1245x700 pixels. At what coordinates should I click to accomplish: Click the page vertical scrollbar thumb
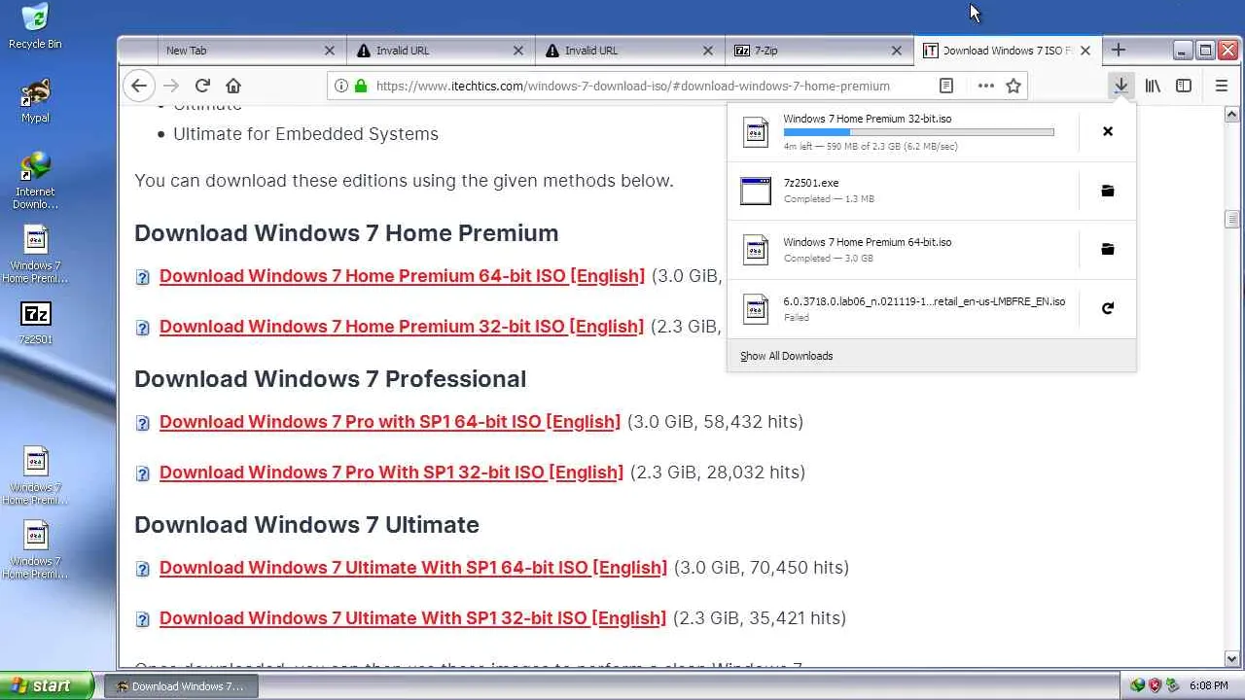[x=1232, y=219]
